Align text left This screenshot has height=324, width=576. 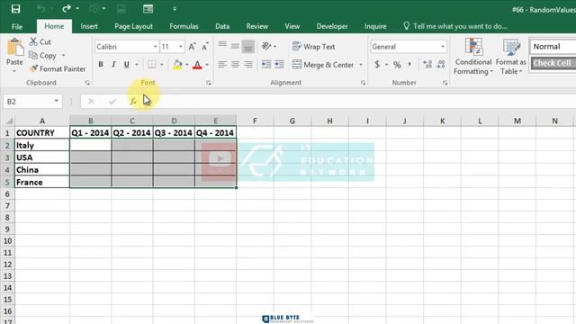point(222,65)
